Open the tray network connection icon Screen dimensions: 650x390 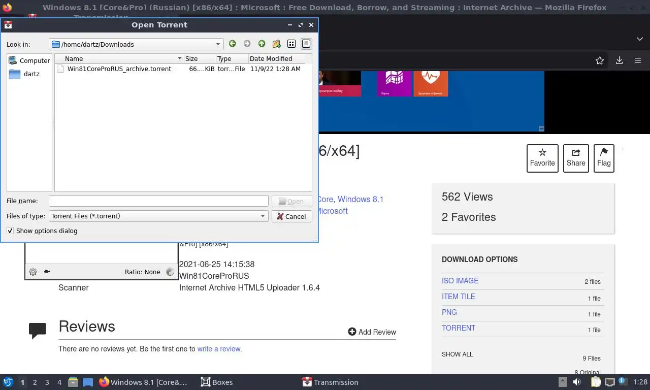click(610, 382)
